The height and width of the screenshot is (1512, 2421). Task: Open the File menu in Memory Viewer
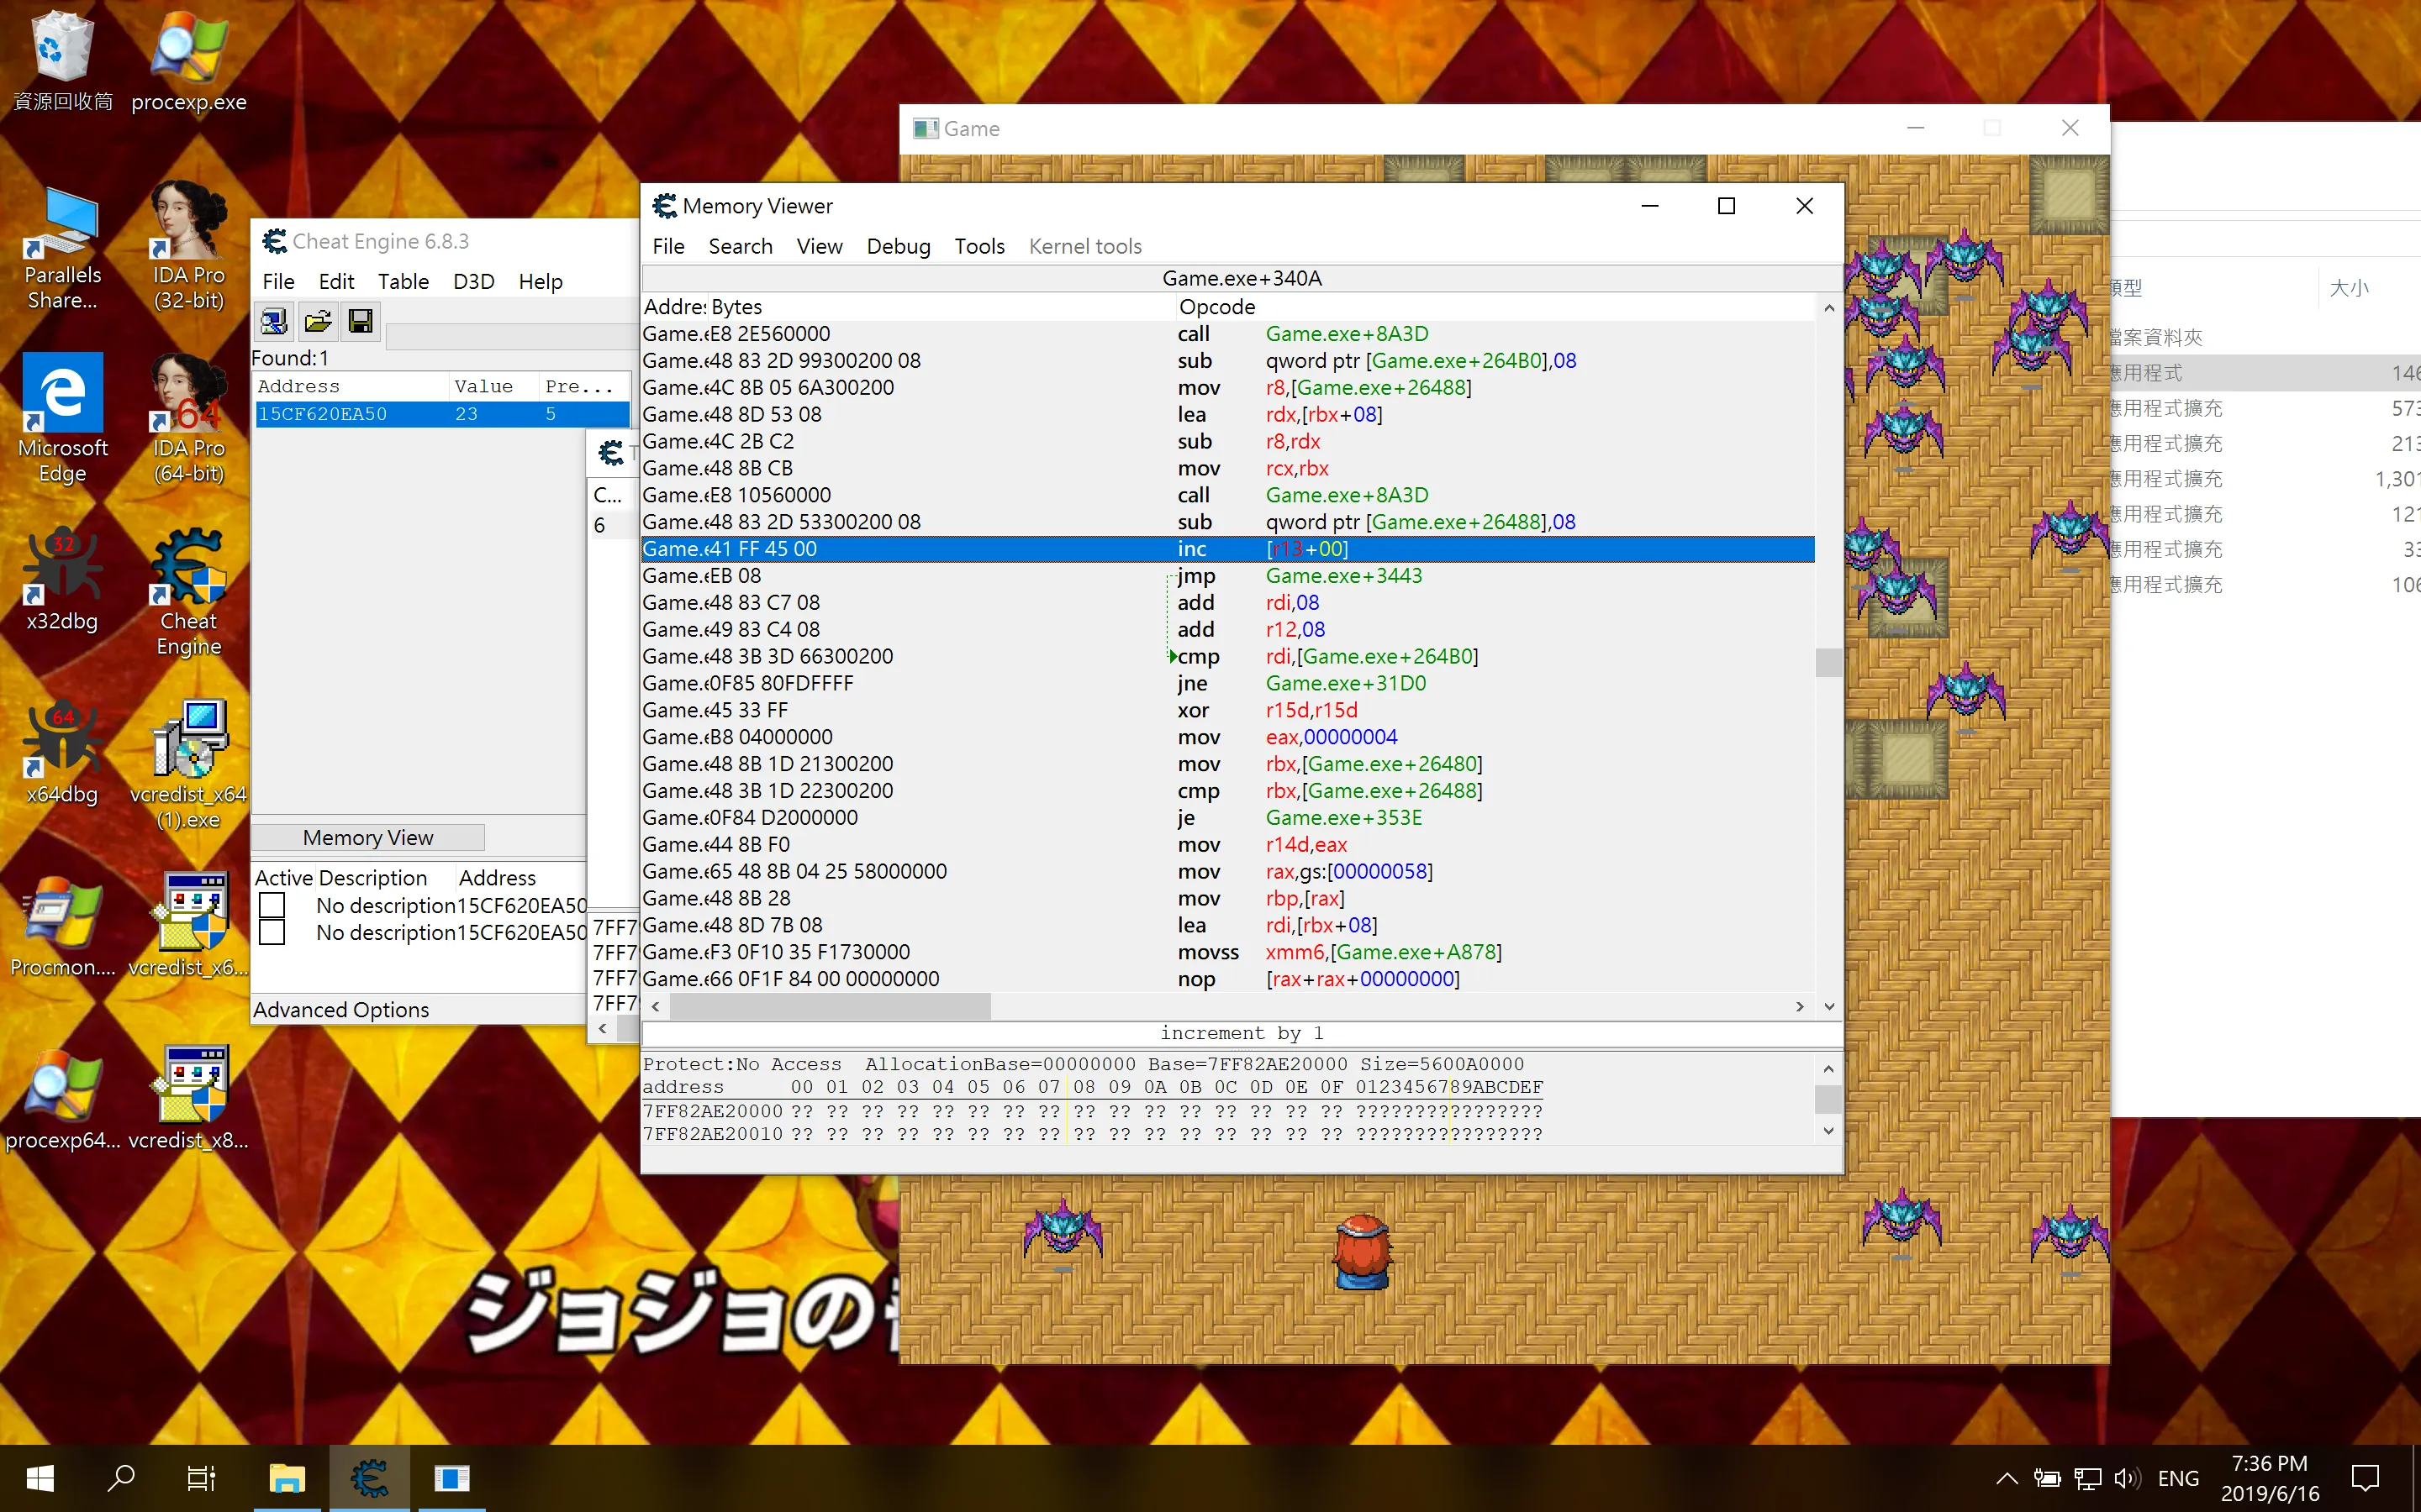[668, 246]
